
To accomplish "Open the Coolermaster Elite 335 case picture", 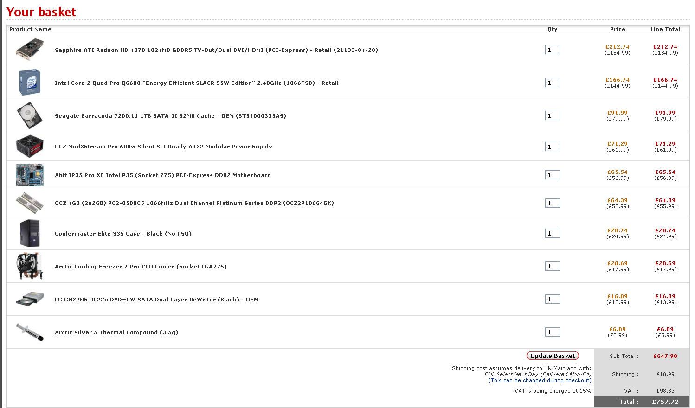I will click(x=30, y=233).
